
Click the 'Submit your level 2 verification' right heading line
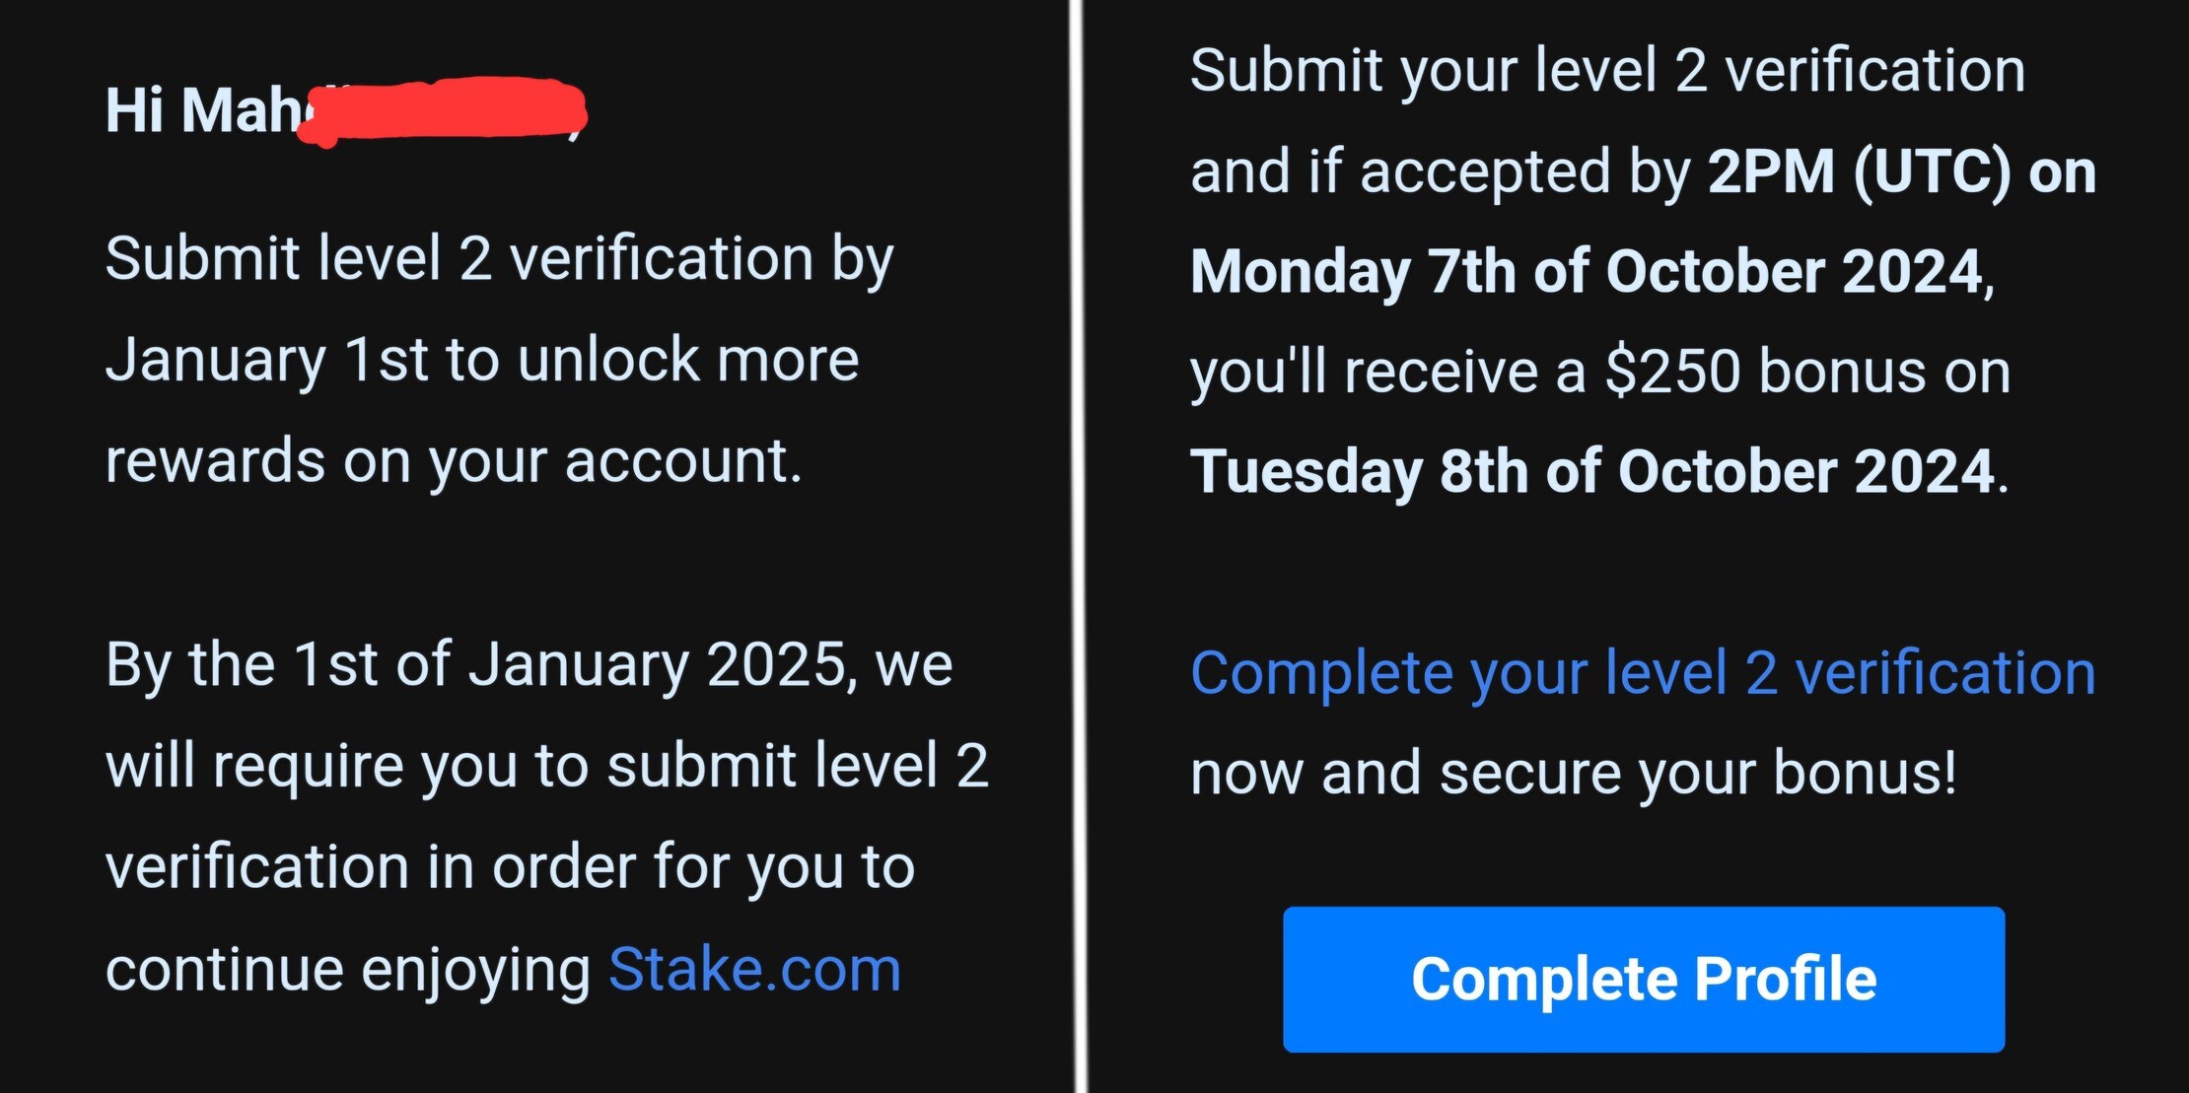(1608, 72)
